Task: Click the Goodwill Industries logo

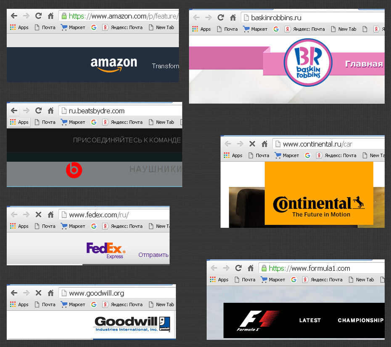Action: [x=132, y=324]
